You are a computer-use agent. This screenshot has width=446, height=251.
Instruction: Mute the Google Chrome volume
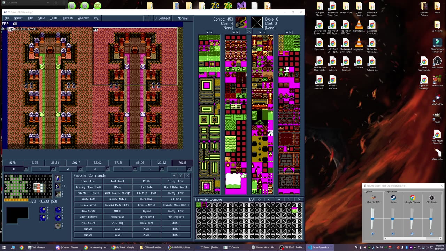click(x=412, y=234)
